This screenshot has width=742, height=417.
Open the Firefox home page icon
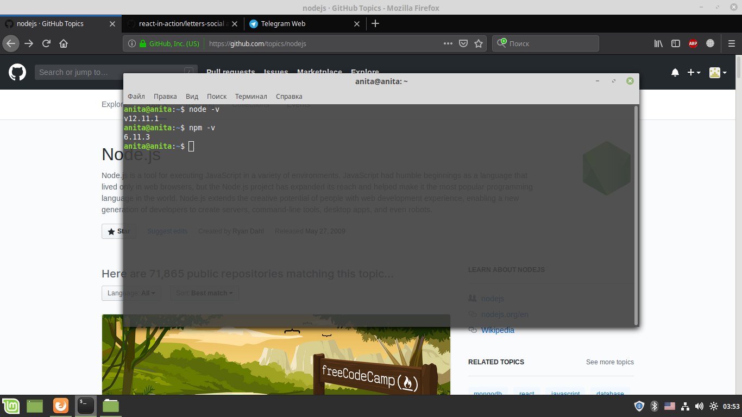point(64,43)
